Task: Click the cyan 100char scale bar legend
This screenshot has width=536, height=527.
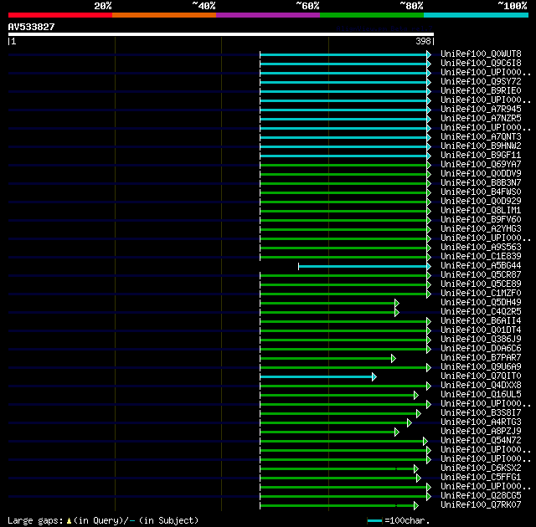Action: click(x=374, y=521)
